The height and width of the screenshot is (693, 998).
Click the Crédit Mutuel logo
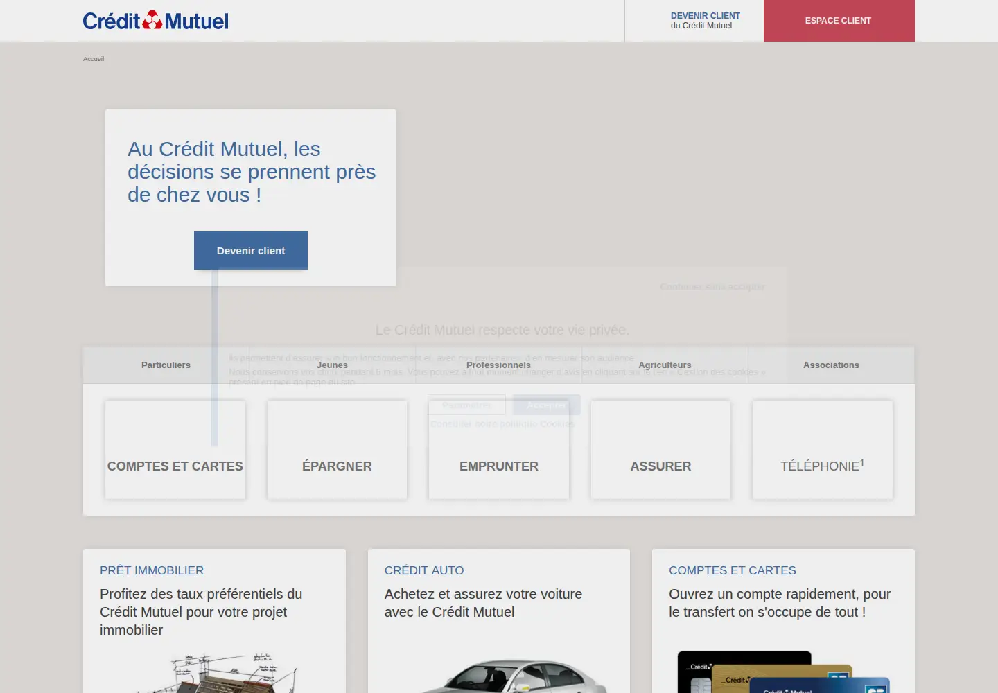[x=156, y=21]
